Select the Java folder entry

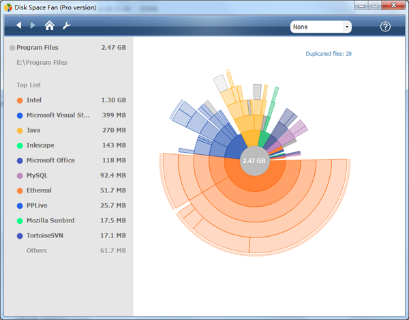point(34,130)
